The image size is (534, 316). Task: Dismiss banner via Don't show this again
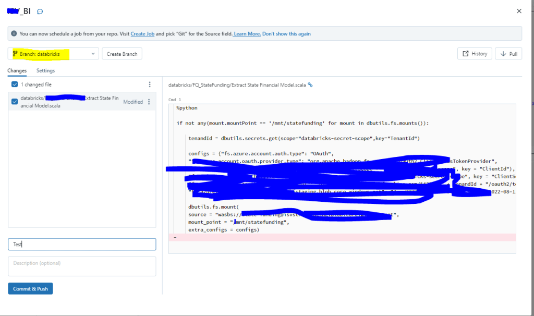[x=286, y=33]
